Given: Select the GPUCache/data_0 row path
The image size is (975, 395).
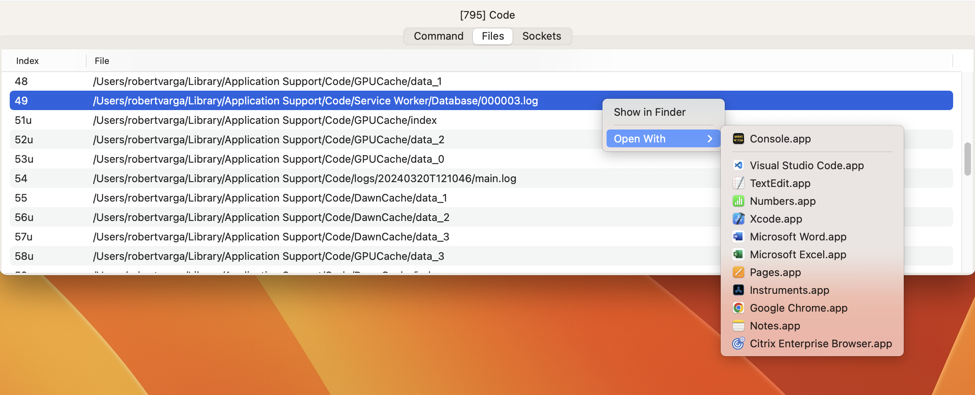Looking at the screenshot, I should click(x=268, y=159).
